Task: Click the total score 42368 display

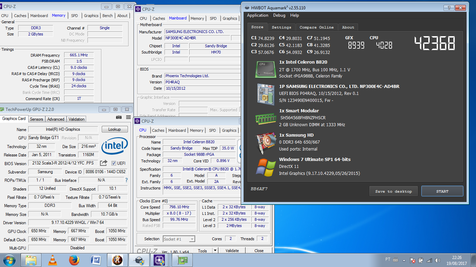Action: pyautogui.click(x=435, y=43)
